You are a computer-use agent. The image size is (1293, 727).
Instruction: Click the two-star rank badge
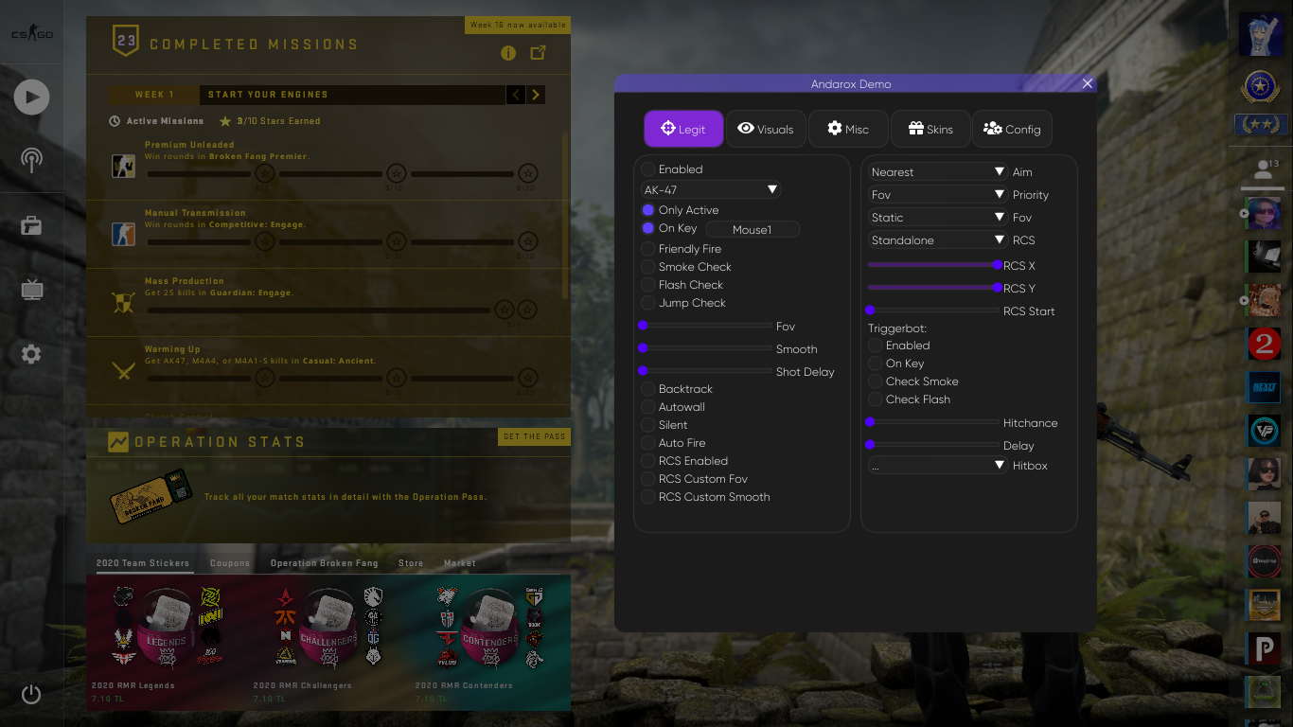coord(1260,124)
